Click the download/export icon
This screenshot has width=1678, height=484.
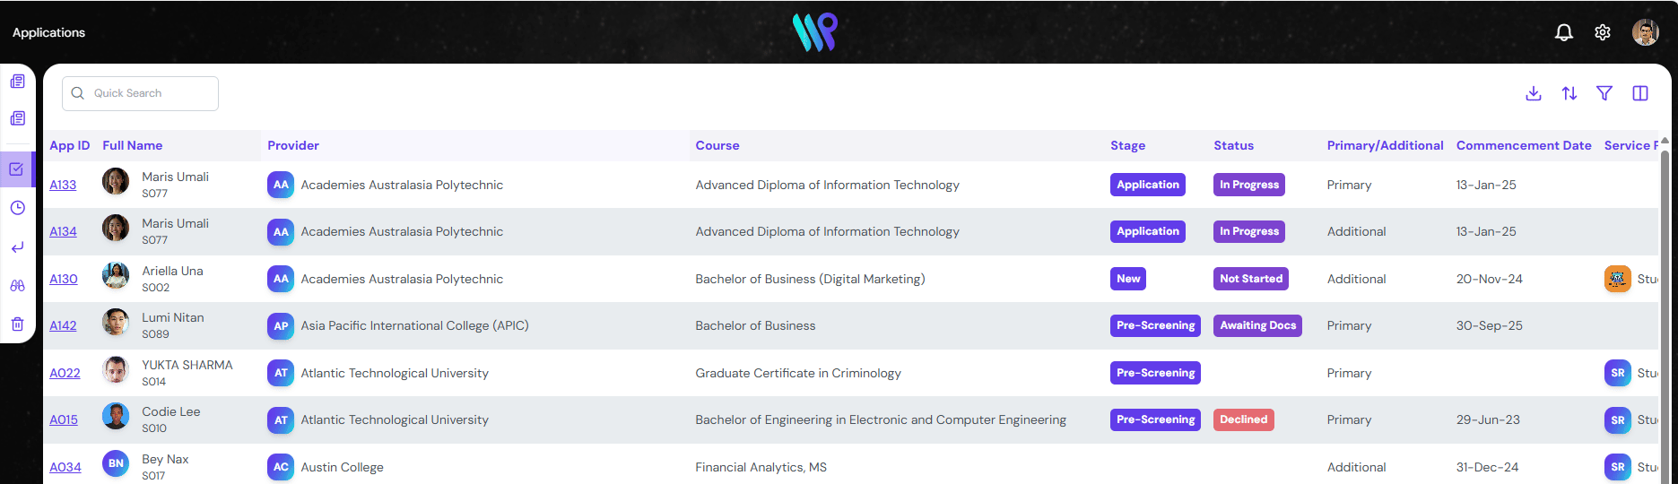1534,93
